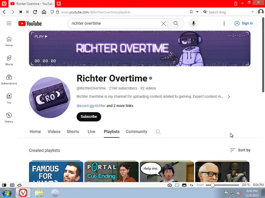This screenshot has width=265, height=198.
Task: Submit the YouTube search
Action: [x=176, y=23]
